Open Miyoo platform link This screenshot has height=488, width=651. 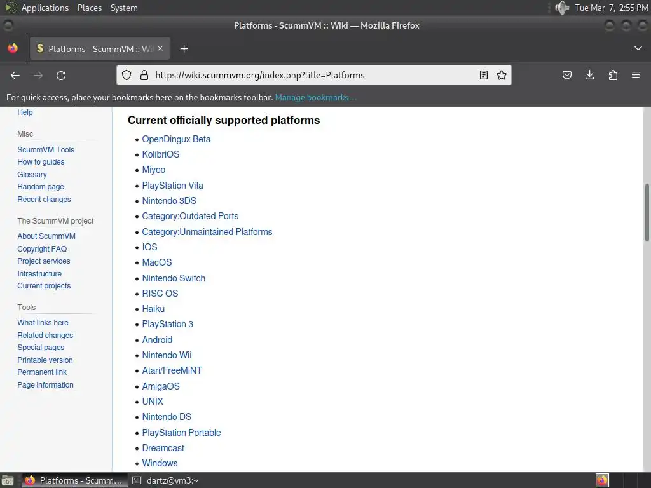tap(154, 170)
